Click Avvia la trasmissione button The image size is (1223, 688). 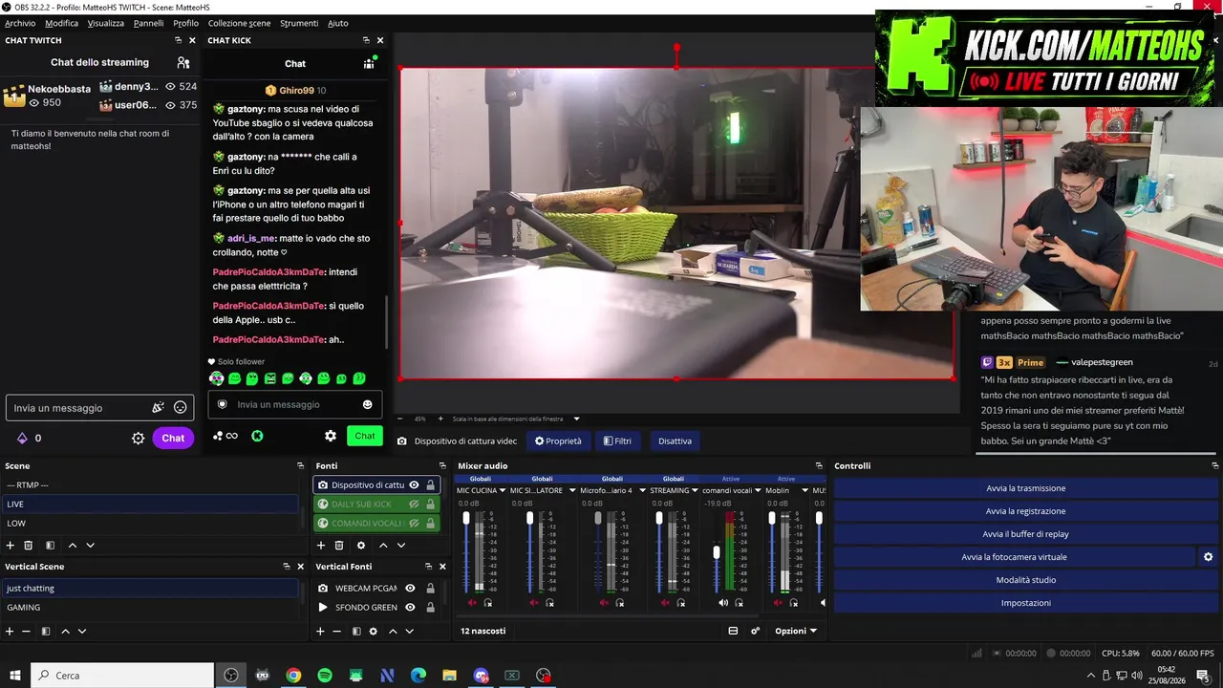pyautogui.click(x=1025, y=488)
